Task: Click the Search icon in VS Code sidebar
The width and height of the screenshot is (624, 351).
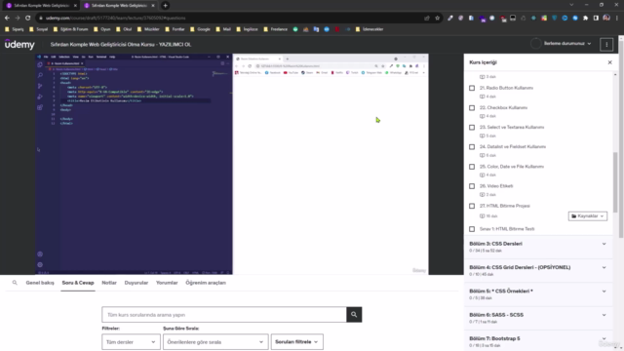Action: (x=40, y=75)
